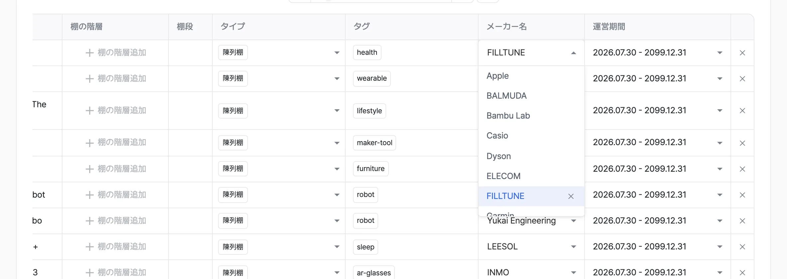Viewport: 787px width, 279px height.
Task: Click the 陳列棚 chip in ar-glasses row
Action: 233,273
